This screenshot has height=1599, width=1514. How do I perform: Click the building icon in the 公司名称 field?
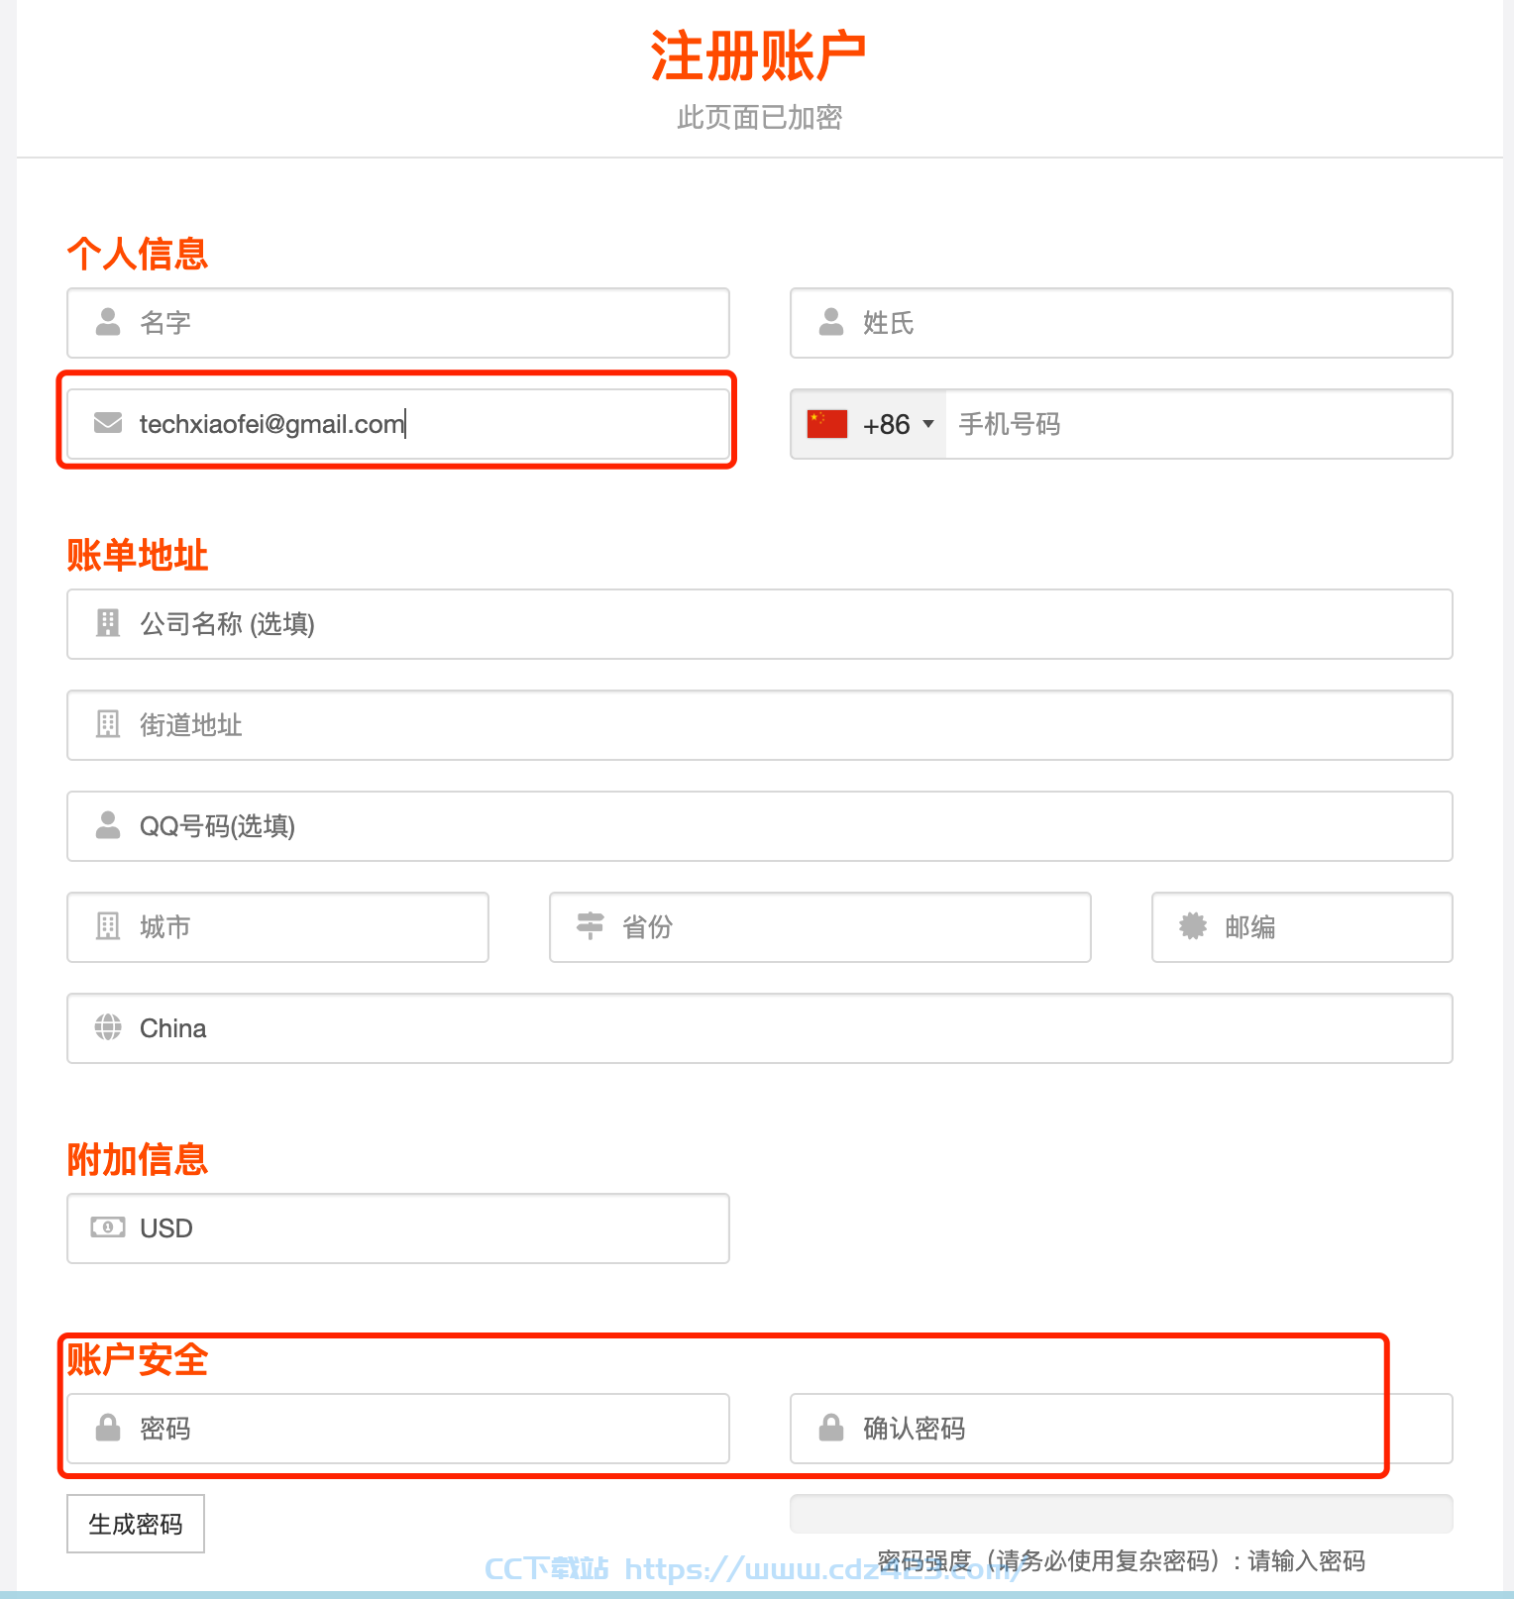(x=108, y=623)
